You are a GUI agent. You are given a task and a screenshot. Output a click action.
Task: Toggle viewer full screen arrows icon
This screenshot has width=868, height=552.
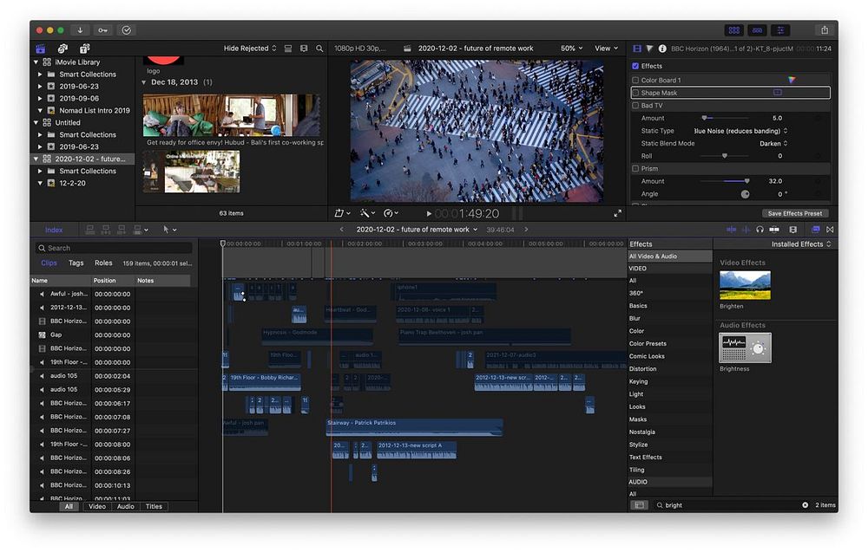tap(618, 213)
